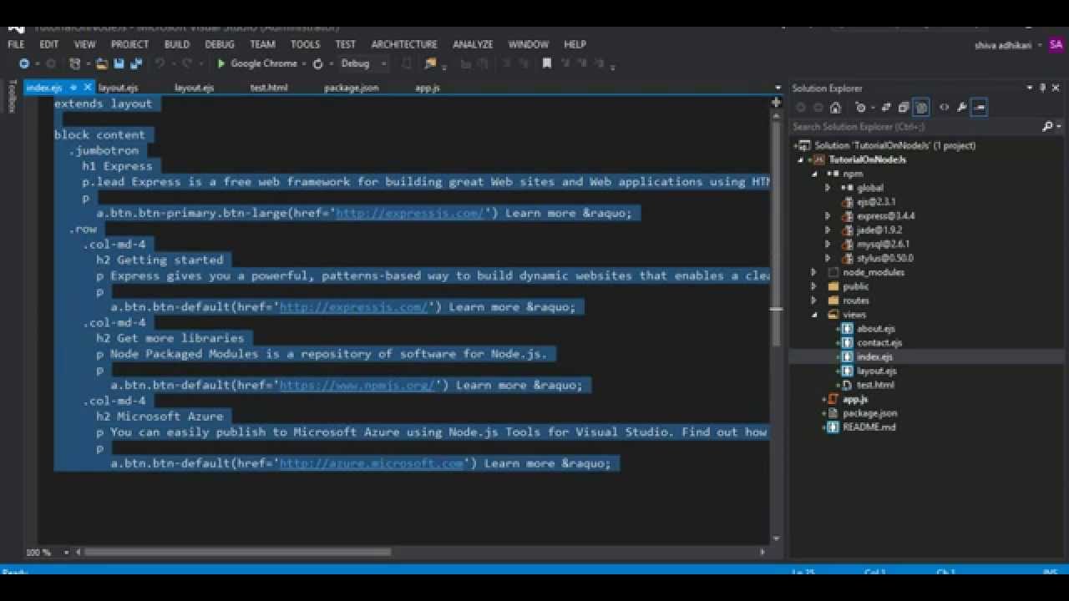Collapse the views folder

coord(814,315)
